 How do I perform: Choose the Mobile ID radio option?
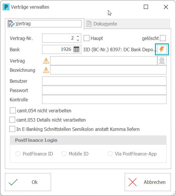tap(64, 154)
